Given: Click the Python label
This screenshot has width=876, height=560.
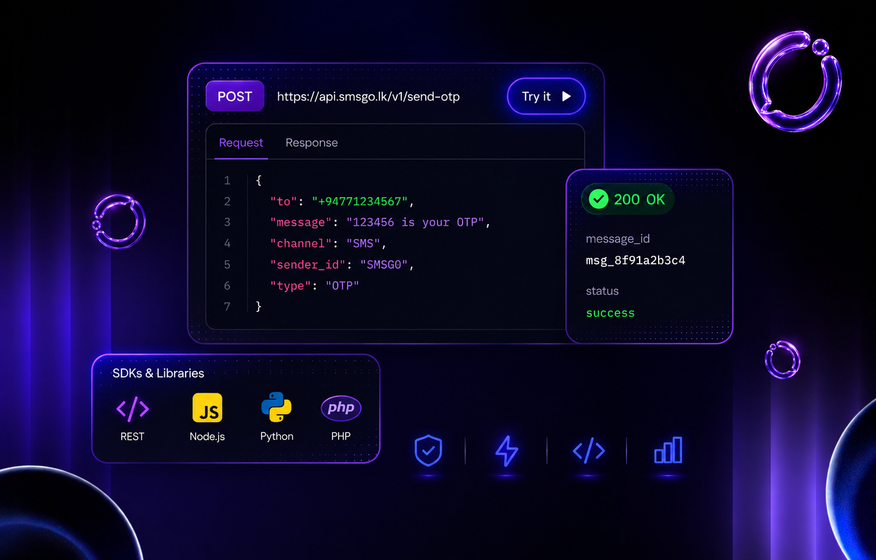Looking at the screenshot, I should (277, 437).
